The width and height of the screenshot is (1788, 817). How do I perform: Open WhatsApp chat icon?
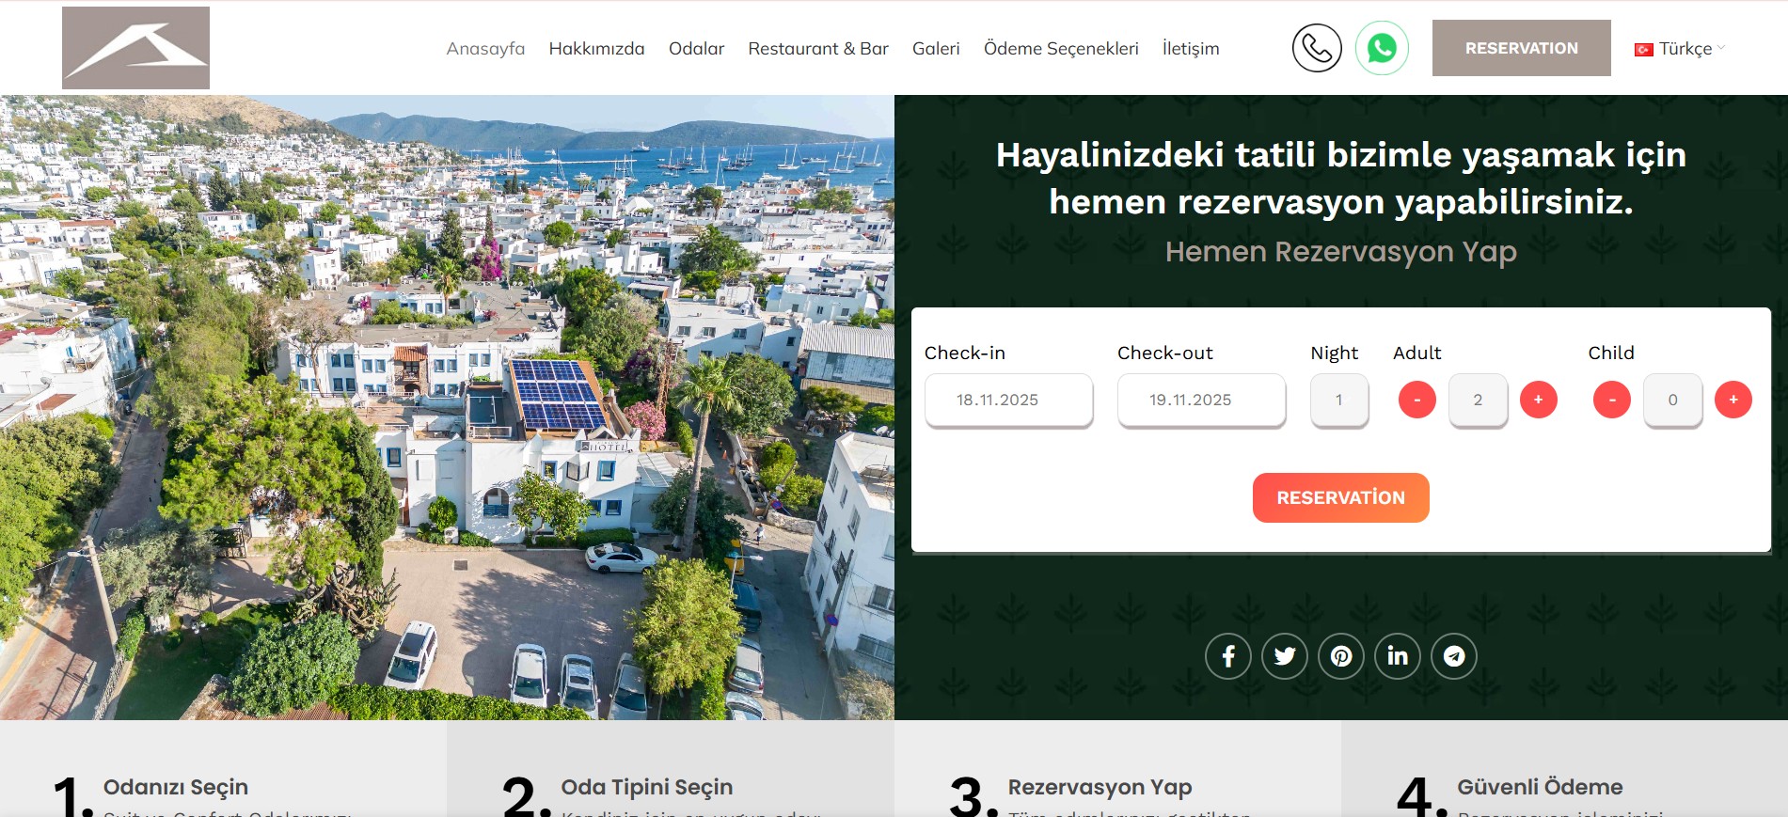pyautogui.click(x=1381, y=48)
